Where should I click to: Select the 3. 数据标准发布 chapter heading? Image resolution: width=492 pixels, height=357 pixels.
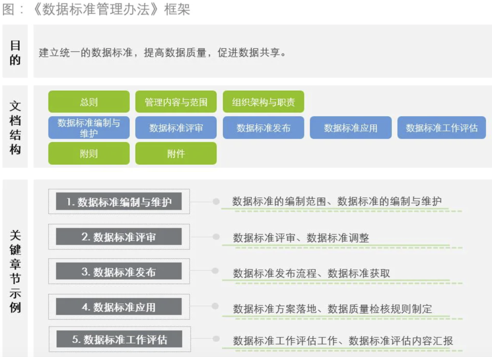coord(118,271)
